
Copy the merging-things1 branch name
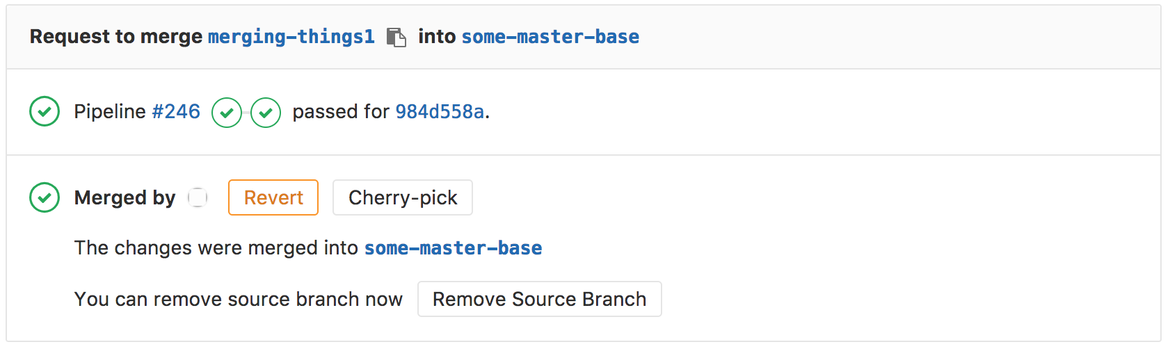coord(396,37)
